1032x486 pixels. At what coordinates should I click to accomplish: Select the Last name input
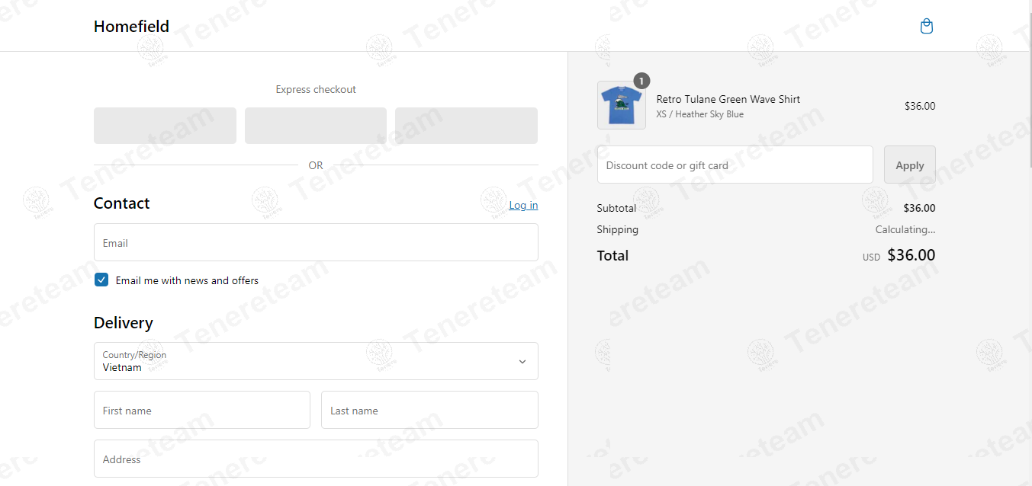(x=429, y=411)
